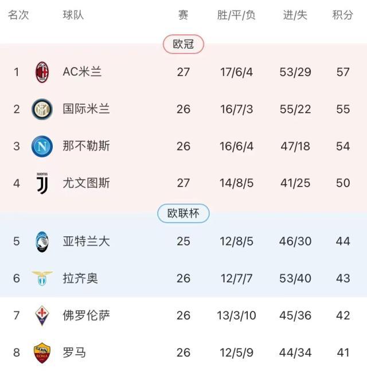This screenshot has height=372, width=367.
Task: Select the 欧冠 zone label
Action: tap(183, 44)
